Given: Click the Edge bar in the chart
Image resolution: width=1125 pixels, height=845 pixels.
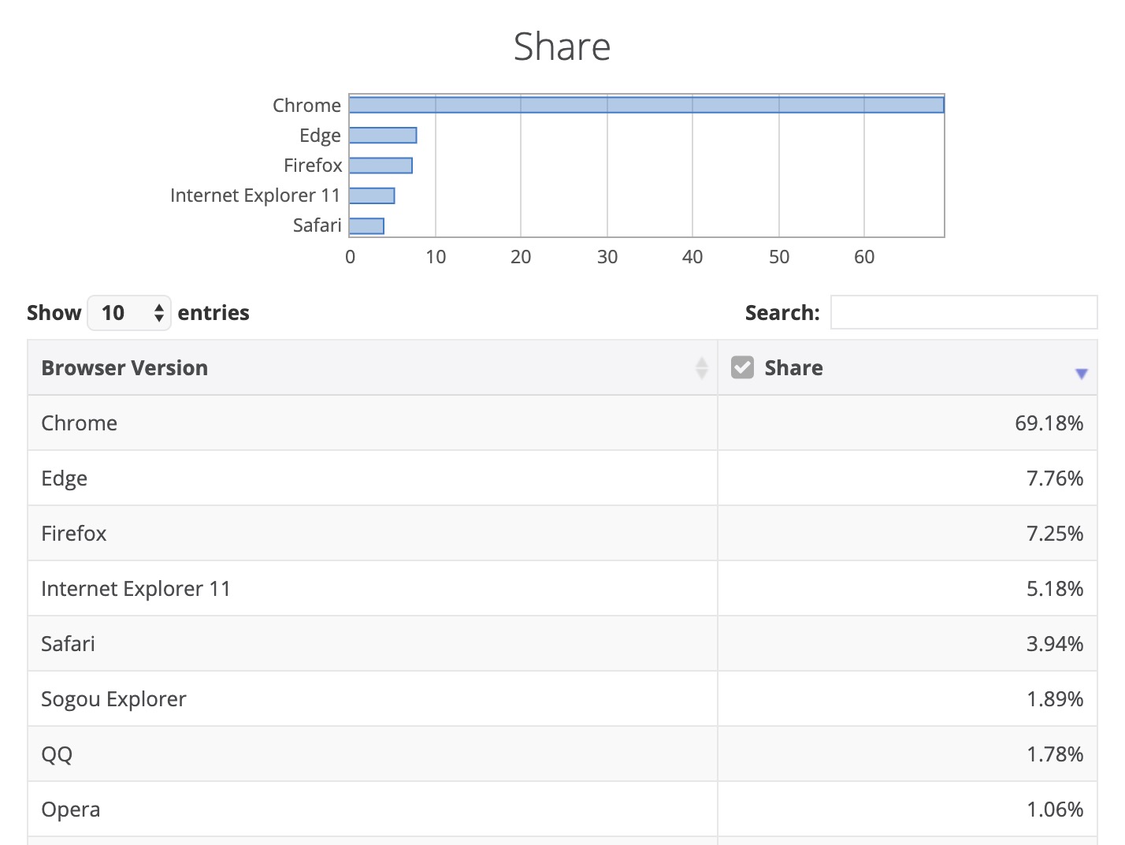Looking at the screenshot, I should pos(383,136).
